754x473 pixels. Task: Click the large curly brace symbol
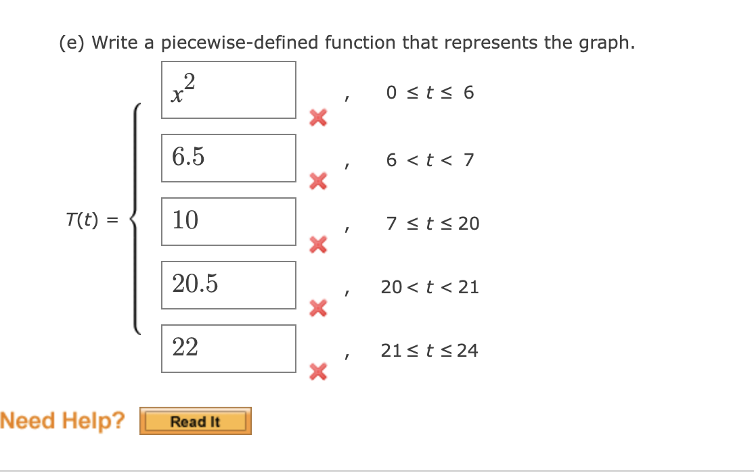click(137, 220)
